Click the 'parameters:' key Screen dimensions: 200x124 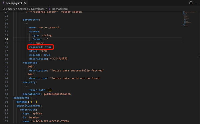(x=32, y=20)
